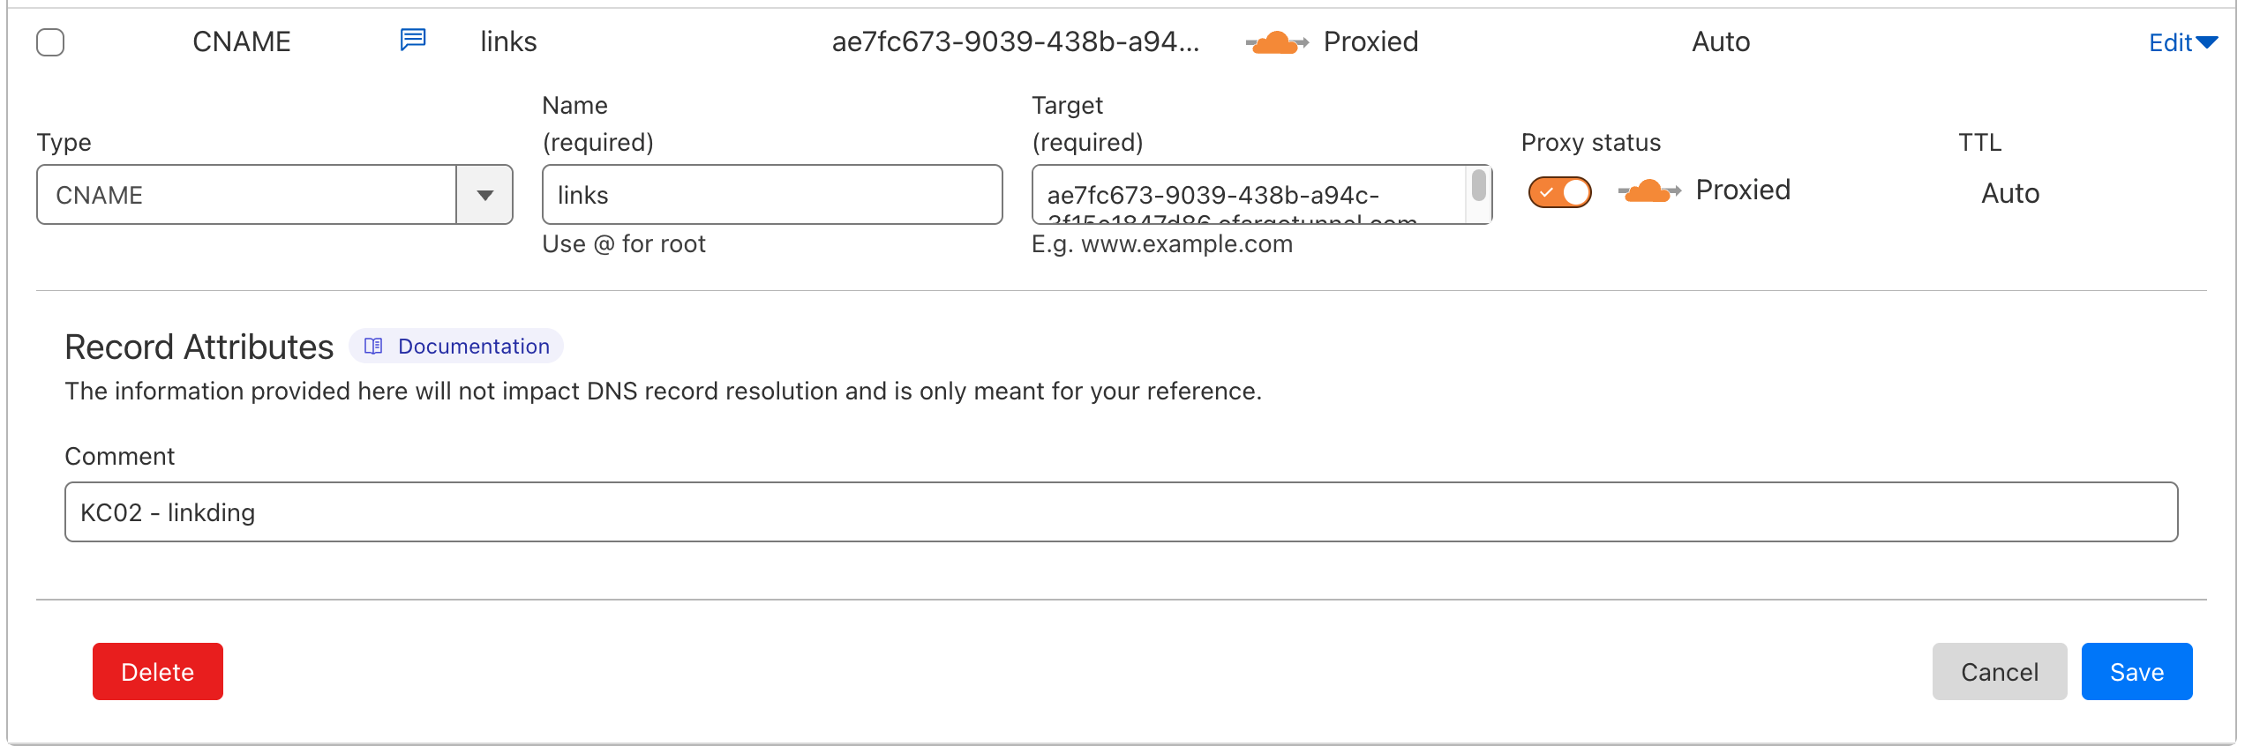Click the proxied cloud icon next to toggle
Viewport: 2245px width, 746px height.
[x=1648, y=191]
